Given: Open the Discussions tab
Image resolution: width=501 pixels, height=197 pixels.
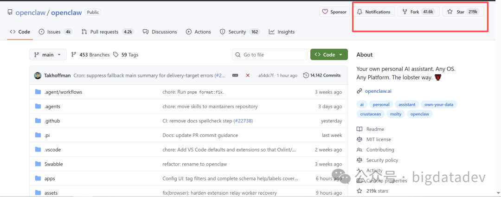Looking at the screenshot, I should [160, 32].
